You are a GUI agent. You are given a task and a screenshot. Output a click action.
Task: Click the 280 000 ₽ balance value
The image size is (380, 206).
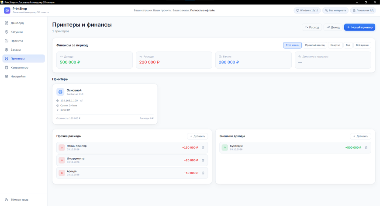coord(229,62)
